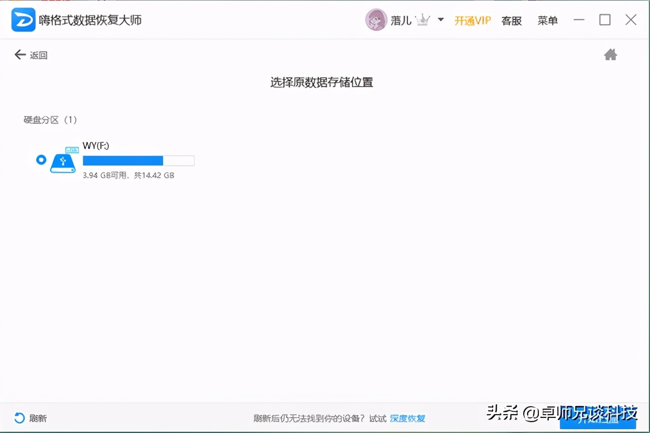Click the WY(F:) capacity progress bar
This screenshot has height=433, width=650.
pos(138,160)
